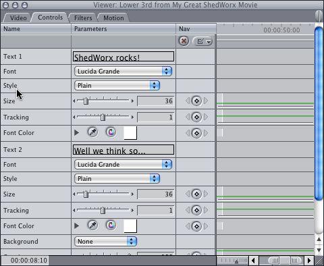The width and height of the screenshot is (324, 266).
Task: Go to next keyframe for Text 1 Size
Action: click(x=206, y=101)
